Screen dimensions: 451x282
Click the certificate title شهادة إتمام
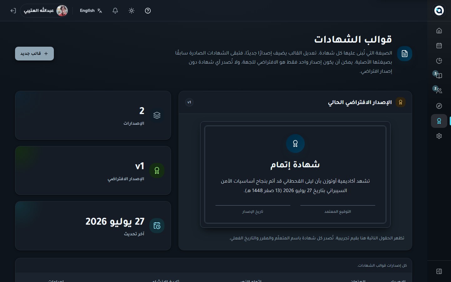(295, 164)
